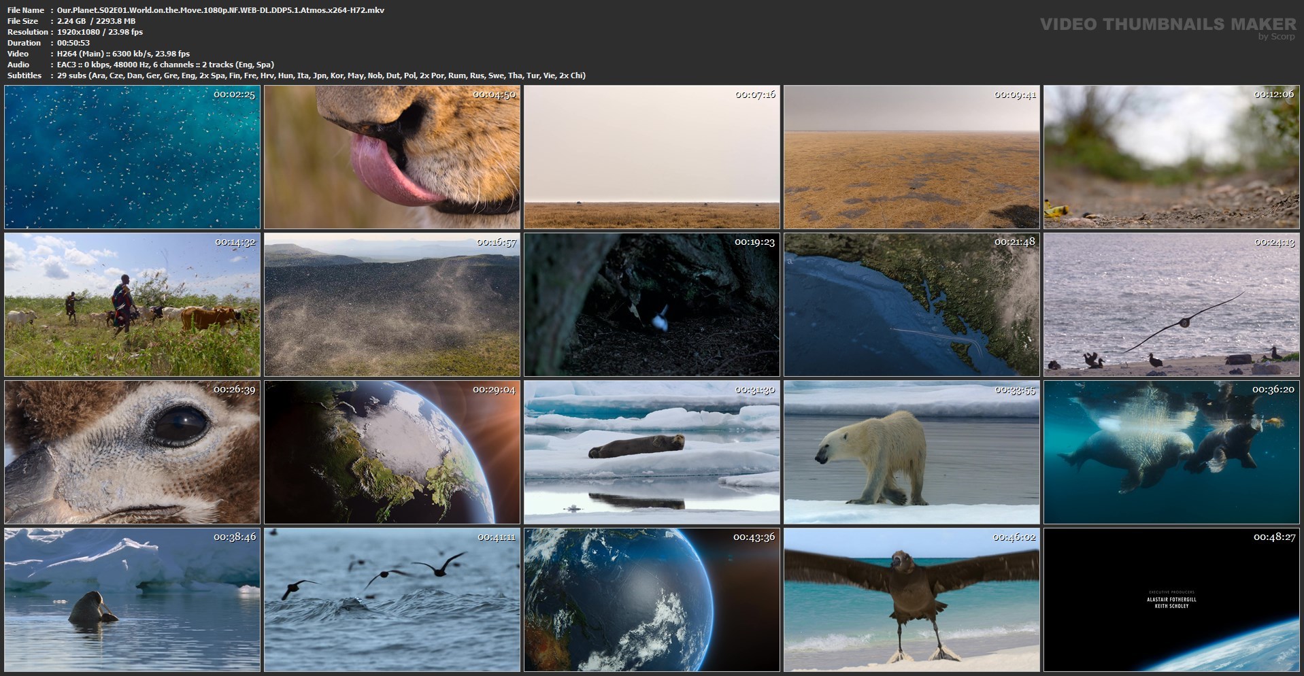The width and height of the screenshot is (1304, 676).
Task: Select the lion tongue thumbnail at 00:04:50
Action: click(392, 157)
